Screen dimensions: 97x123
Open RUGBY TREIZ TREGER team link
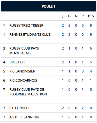point(26,26)
